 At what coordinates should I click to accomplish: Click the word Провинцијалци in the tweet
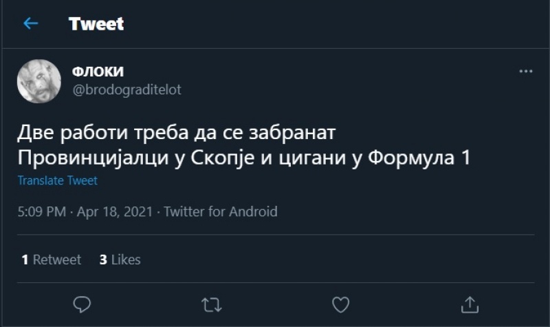click(x=89, y=158)
